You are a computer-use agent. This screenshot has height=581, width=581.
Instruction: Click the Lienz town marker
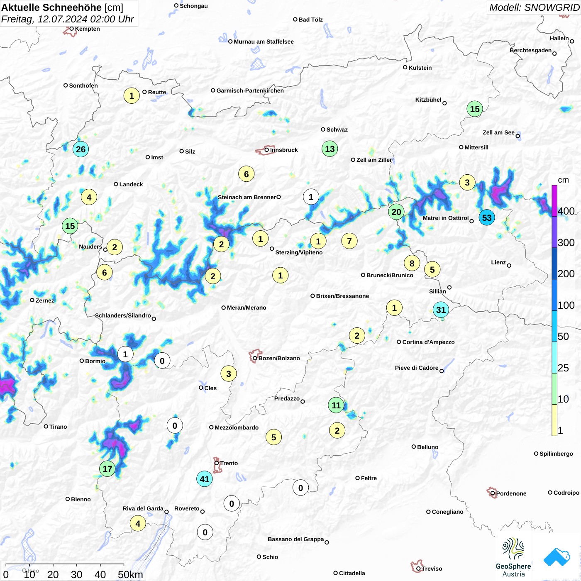click(509, 265)
